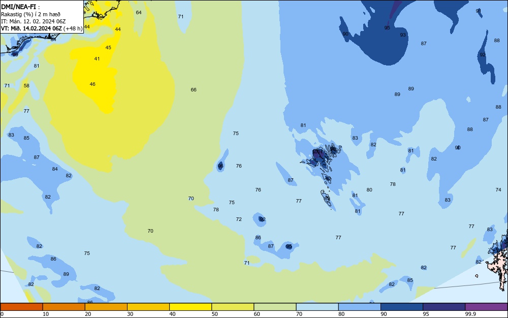Screen dimensions: 508x318
Task: Click the humidity value 41 in yellow area
Action: [97, 58]
